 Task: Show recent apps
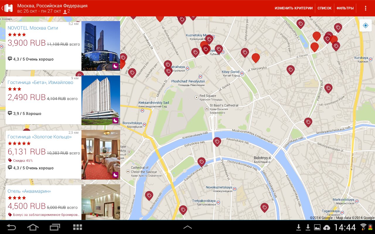pyautogui.click(x=55, y=227)
